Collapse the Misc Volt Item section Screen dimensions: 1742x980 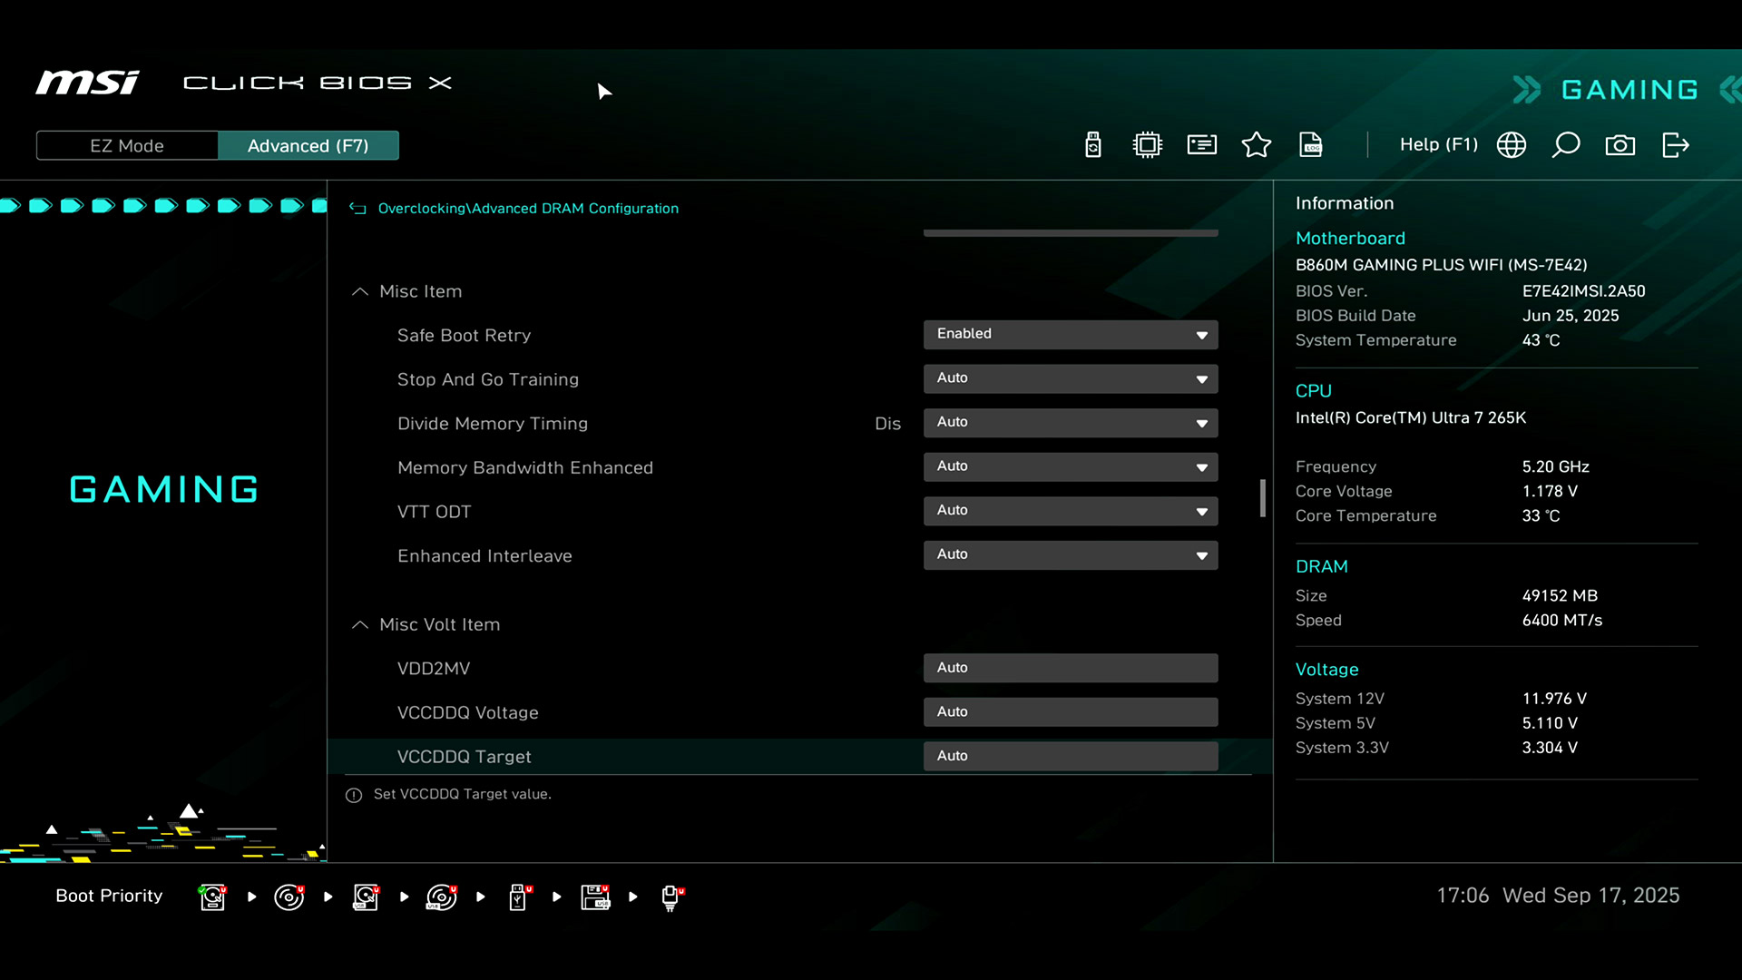(360, 624)
